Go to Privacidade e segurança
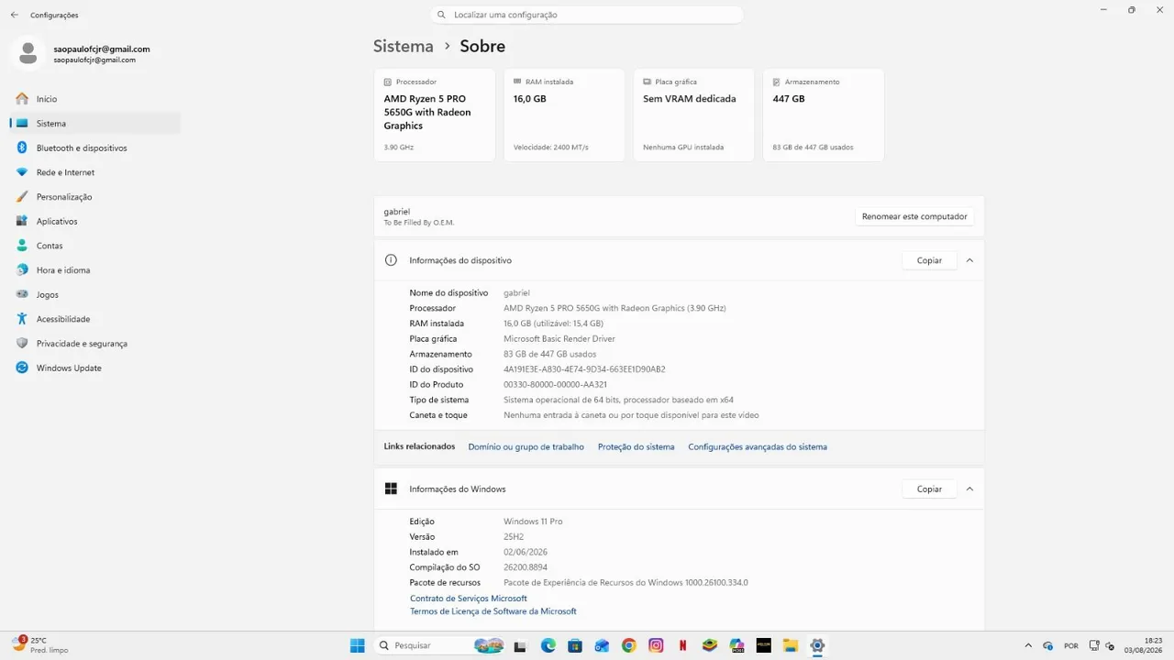 coord(95,343)
